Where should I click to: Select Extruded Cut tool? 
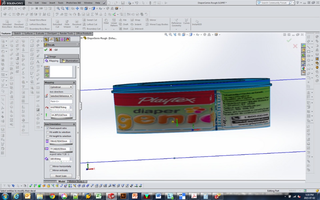click(x=57, y=24)
